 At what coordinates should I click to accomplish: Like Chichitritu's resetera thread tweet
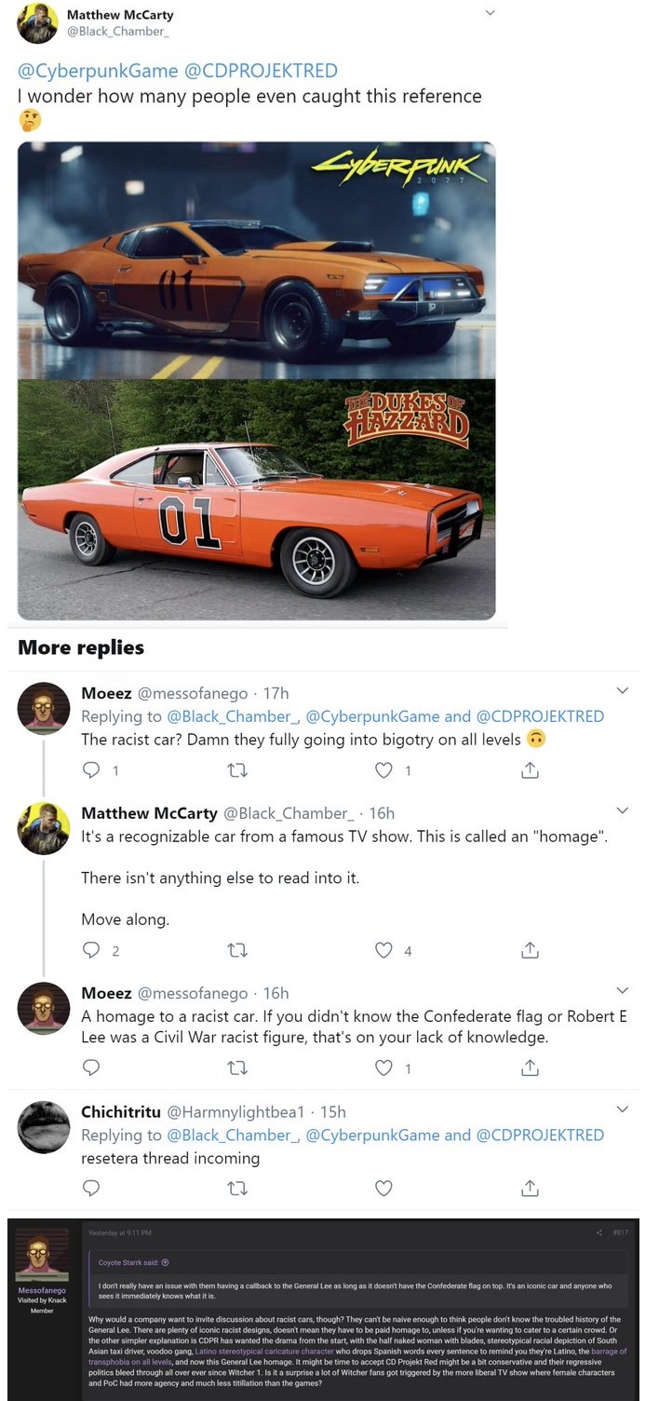(383, 1188)
